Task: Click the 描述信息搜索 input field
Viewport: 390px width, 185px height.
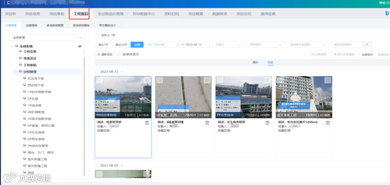Action: [346, 44]
